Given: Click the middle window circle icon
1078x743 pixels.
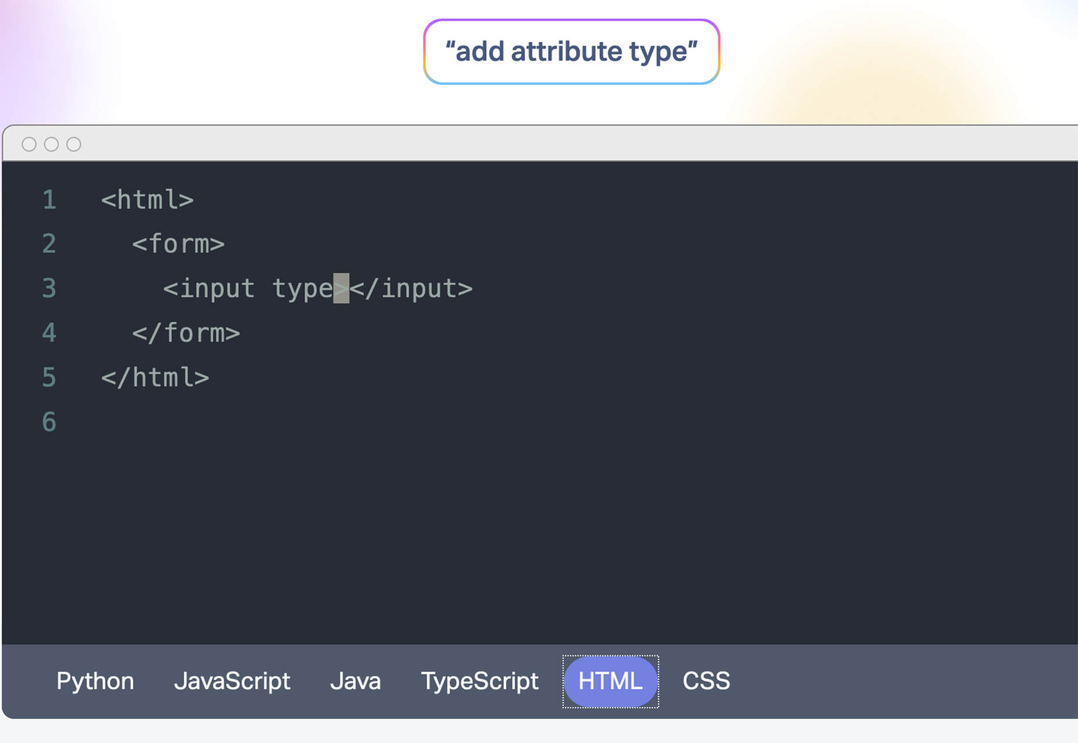Looking at the screenshot, I should [x=51, y=144].
